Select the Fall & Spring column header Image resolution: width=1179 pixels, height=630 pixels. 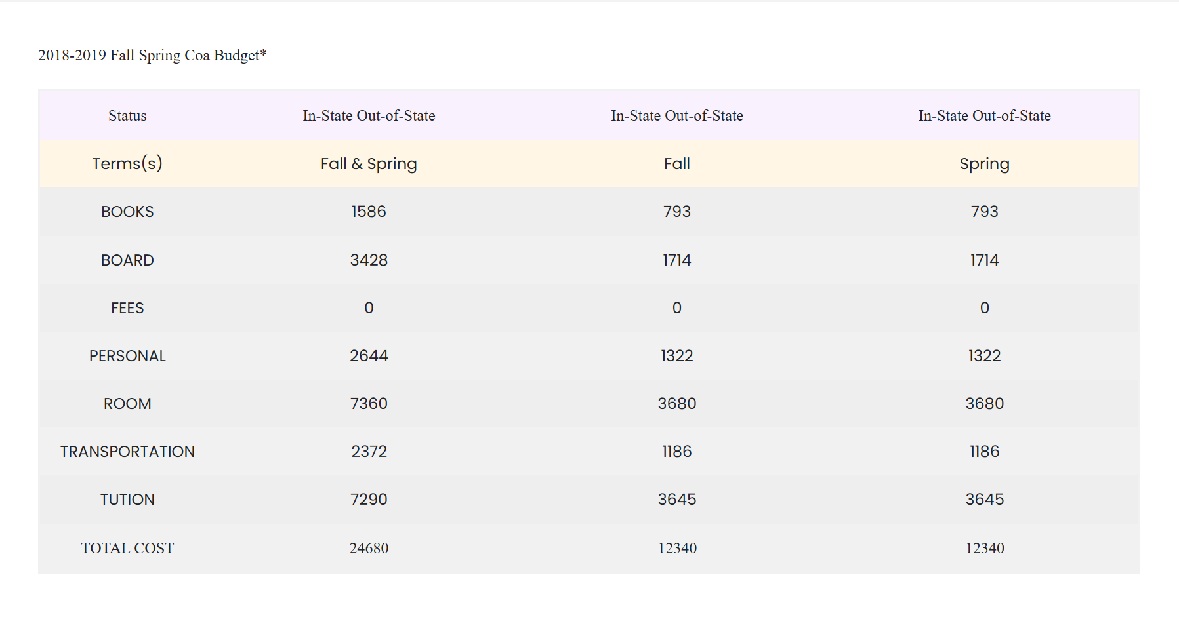click(369, 164)
